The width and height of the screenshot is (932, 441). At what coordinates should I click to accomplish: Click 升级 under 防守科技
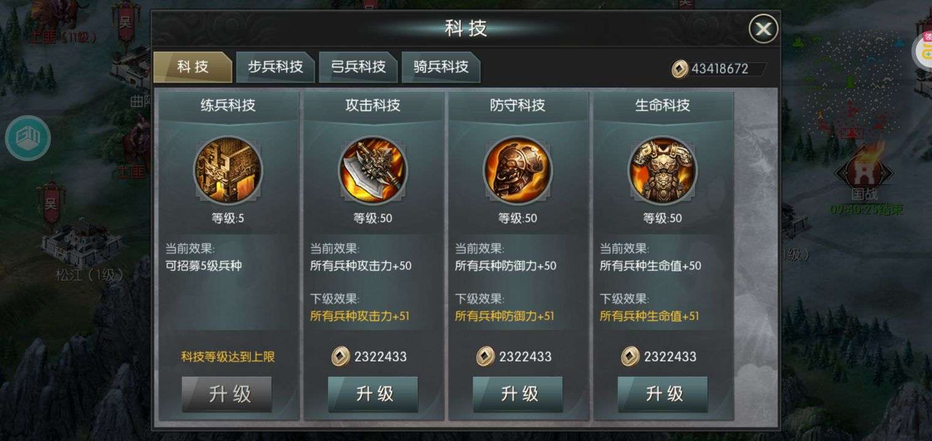[518, 394]
